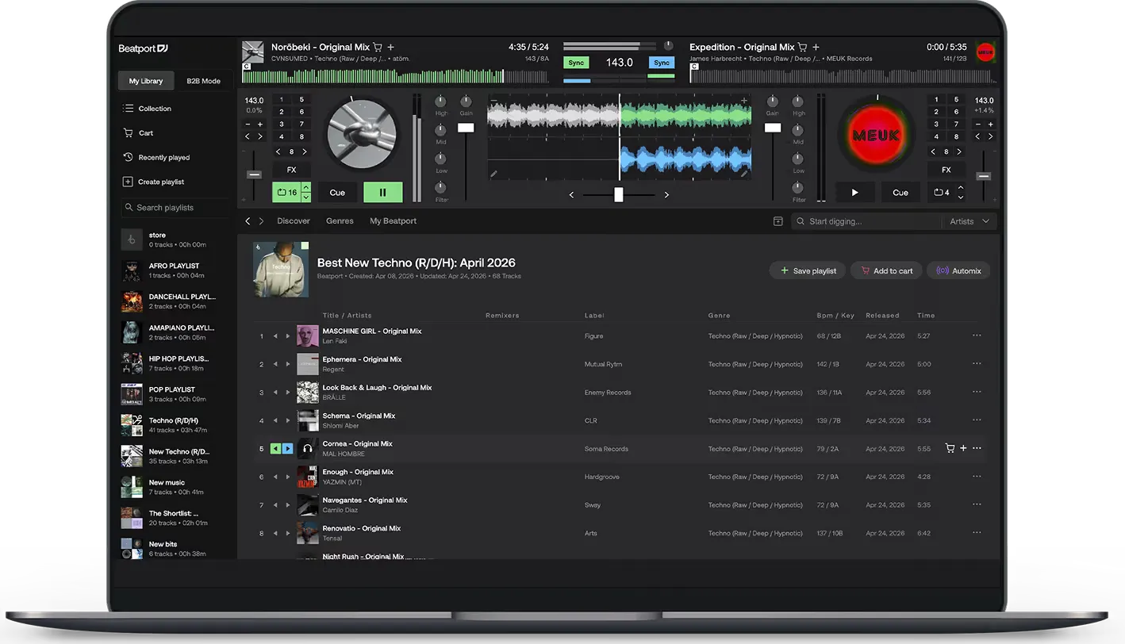1125x644 pixels.
Task: Open the Artists search filter dropdown
Action: [x=969, y=221]
